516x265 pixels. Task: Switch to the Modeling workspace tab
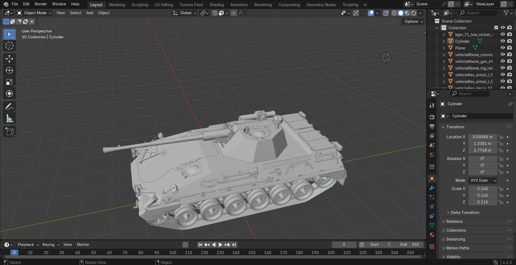[117, 5]
